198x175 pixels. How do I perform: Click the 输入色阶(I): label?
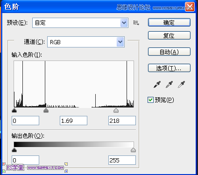27,55
